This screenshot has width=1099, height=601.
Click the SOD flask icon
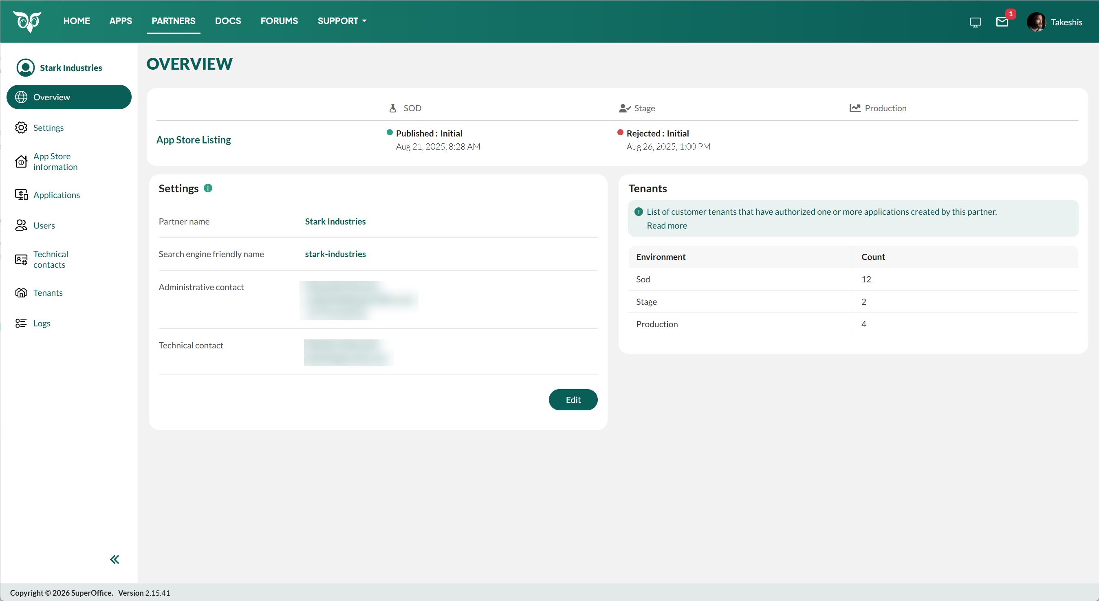[393, 108]
